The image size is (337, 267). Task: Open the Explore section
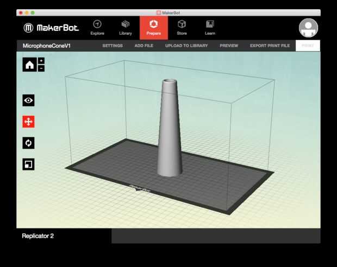click(97, 28)
